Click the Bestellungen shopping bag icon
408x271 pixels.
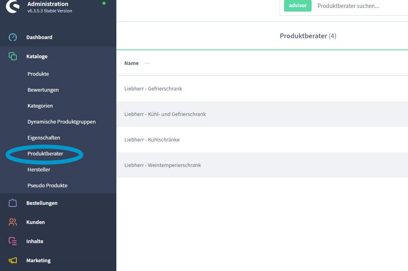[x=13, y=203]
